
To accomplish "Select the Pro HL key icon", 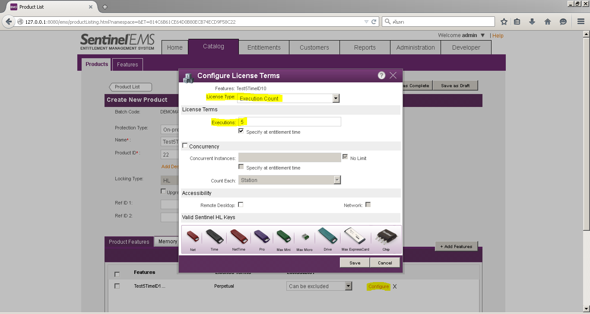I will (261, 236).
